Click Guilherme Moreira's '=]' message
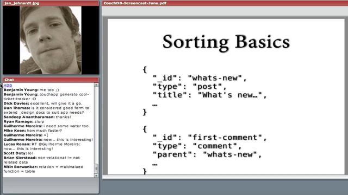The image size is (348, 195). coord(26,135)
